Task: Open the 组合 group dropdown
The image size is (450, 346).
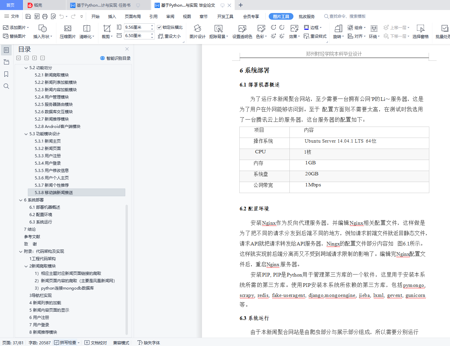Action: point(357,27)
